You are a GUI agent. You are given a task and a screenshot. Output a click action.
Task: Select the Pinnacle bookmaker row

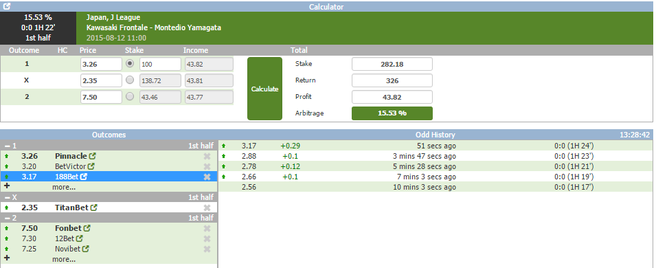tap(109, 156)
